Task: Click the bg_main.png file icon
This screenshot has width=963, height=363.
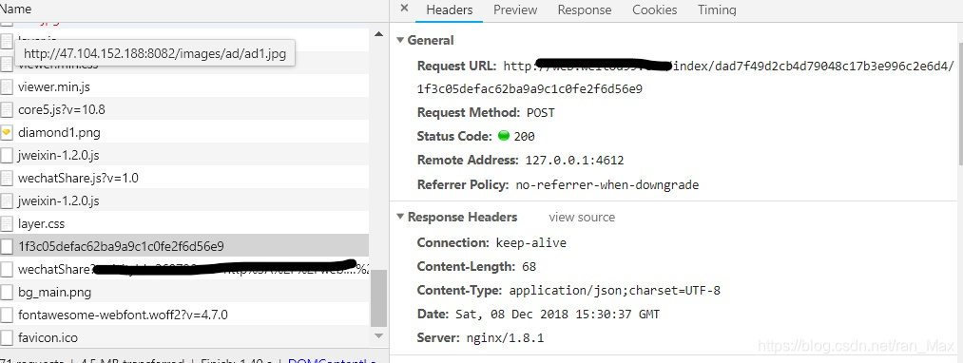Action: pyautogui.click(x=7, y=293)
